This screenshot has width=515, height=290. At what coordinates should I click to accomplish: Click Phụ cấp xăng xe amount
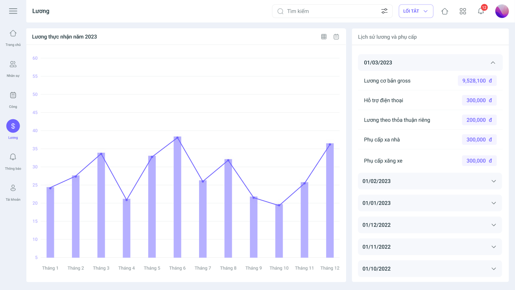479,161
